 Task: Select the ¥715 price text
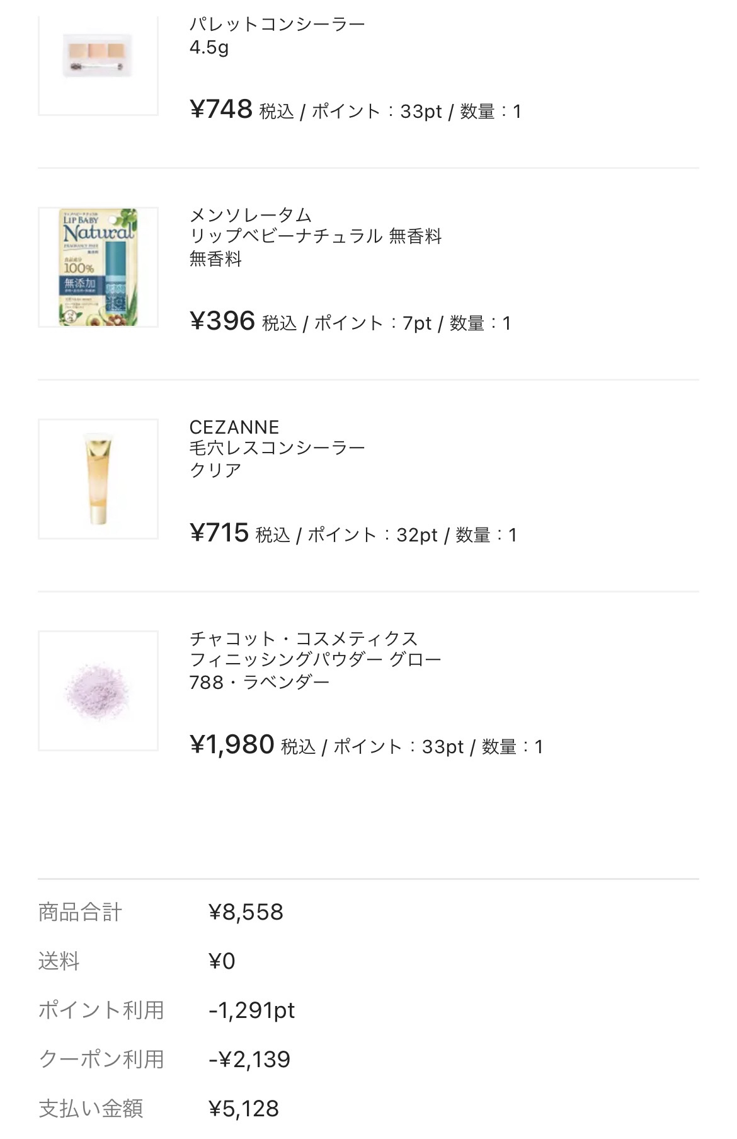pyautogui.click(x=219, y=533)
